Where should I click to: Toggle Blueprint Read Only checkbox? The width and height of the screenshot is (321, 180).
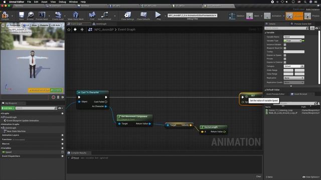click(x=285, y=48)
